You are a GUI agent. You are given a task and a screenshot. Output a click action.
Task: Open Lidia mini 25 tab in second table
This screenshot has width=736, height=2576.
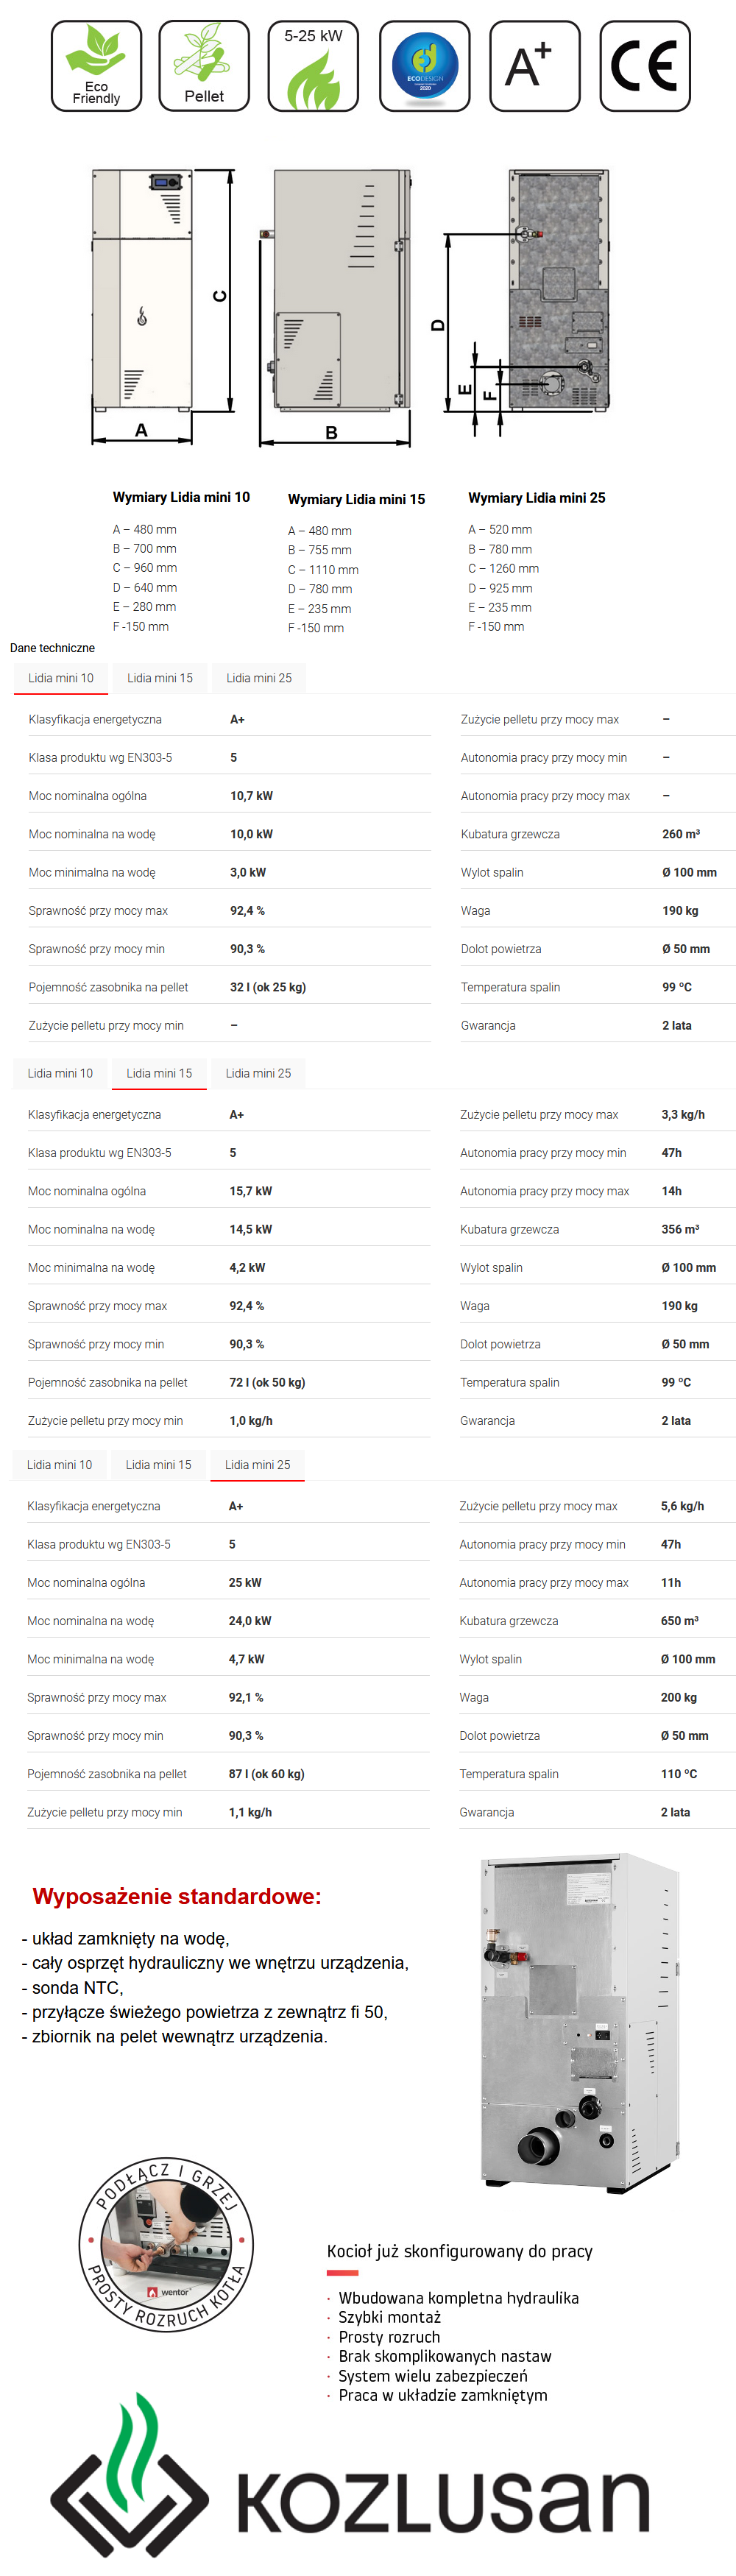(x=258, y=1073)
